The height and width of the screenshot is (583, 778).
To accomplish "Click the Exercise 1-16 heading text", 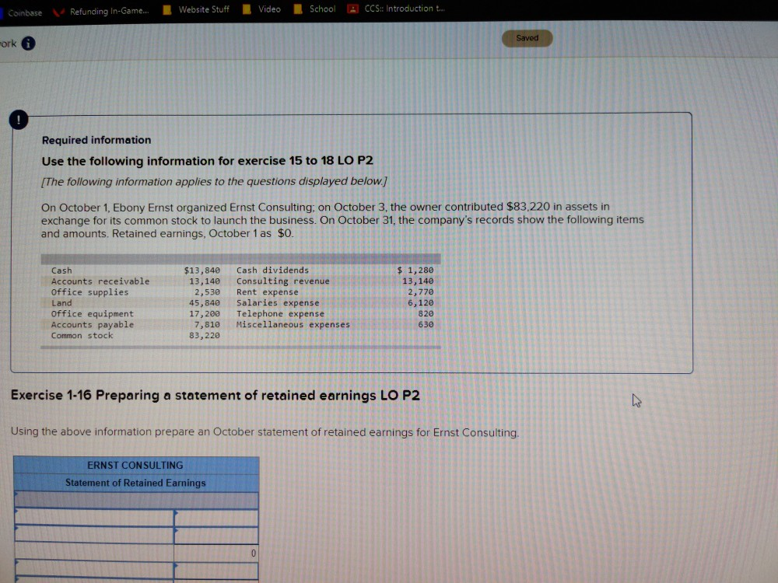I will [x=216, y=395].
